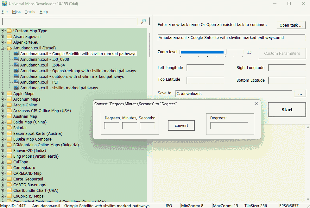Image resolution: width=310 pixels, height=208 pixels.
Task: Click the map icon beside "Amudanan.co.il - I50N64"
Action: pyautogui.click(x=16, y=65)
